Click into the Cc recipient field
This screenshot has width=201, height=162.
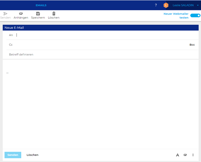pos(100,45)
